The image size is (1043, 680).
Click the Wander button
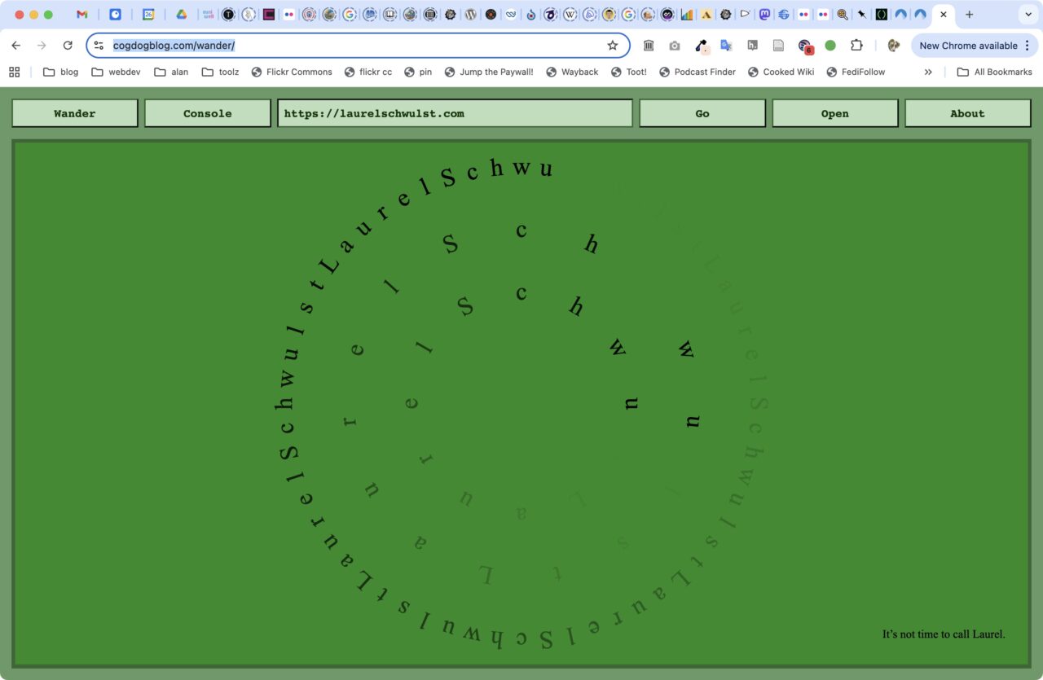[x=75, y=113]
